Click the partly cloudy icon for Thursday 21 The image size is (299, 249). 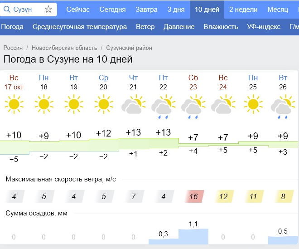click(133, 105)
